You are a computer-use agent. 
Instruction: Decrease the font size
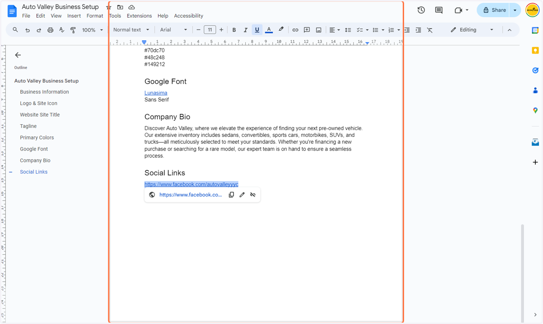pos(198,30)
